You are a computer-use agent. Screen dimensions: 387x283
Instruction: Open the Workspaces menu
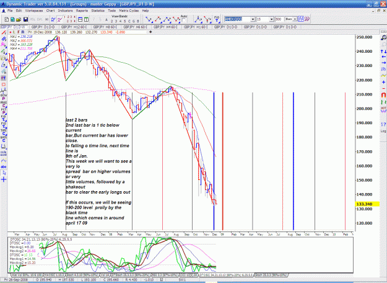[x=34, y=11]
